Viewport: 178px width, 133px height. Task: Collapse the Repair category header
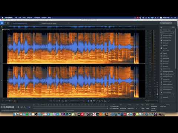tap(168, 33)
